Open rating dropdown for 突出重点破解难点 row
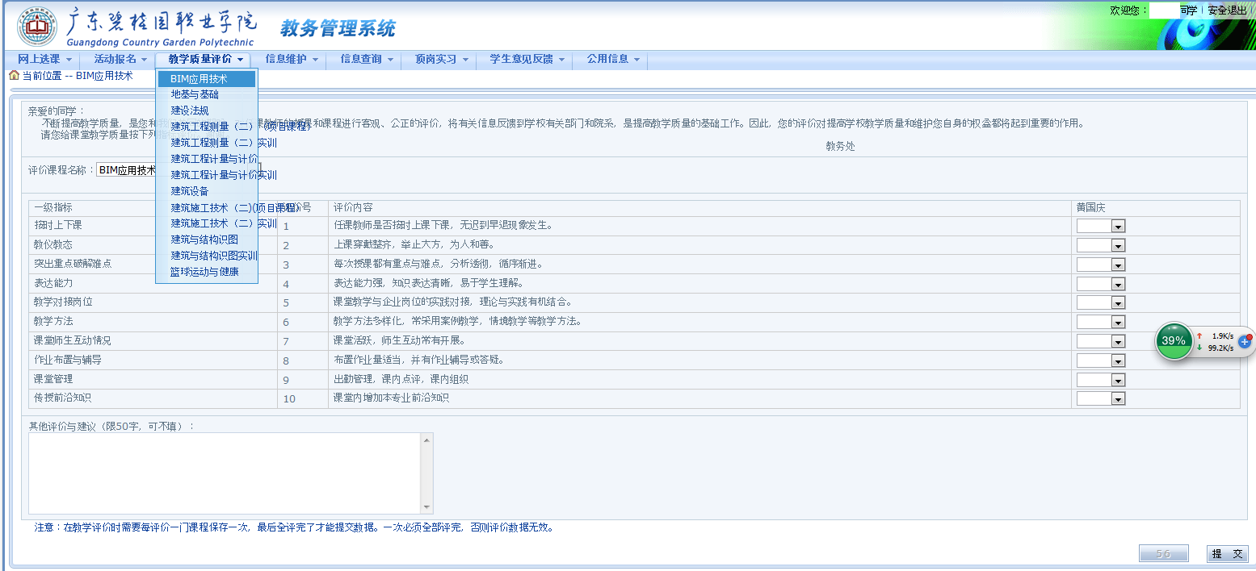 click(x=1101, y=265)
